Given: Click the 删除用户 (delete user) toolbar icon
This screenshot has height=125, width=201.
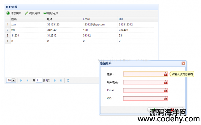Looking at the screenshot, I should point(45,13).
